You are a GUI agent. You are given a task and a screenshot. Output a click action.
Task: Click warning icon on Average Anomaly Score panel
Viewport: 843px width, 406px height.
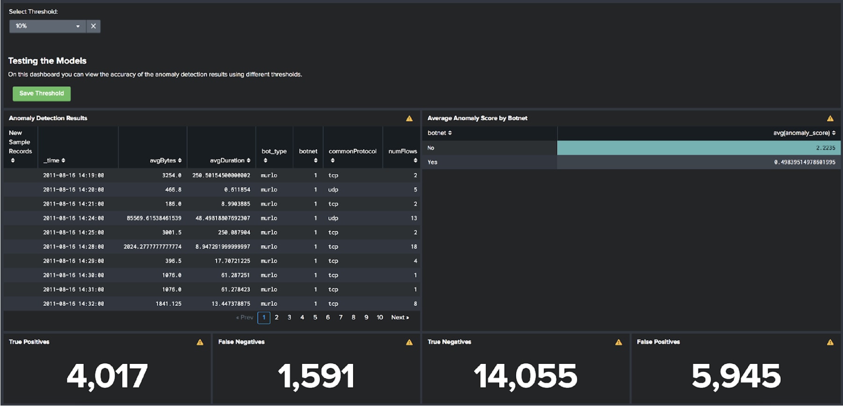pyautogui.click(x=830, y=118)
